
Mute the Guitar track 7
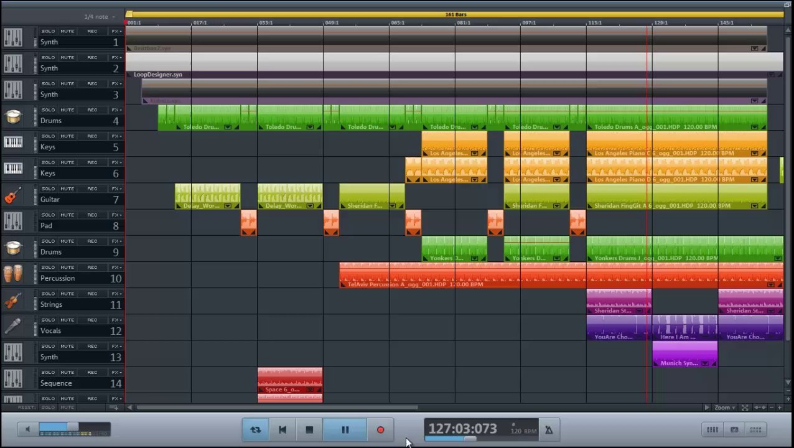click(67, 189)
